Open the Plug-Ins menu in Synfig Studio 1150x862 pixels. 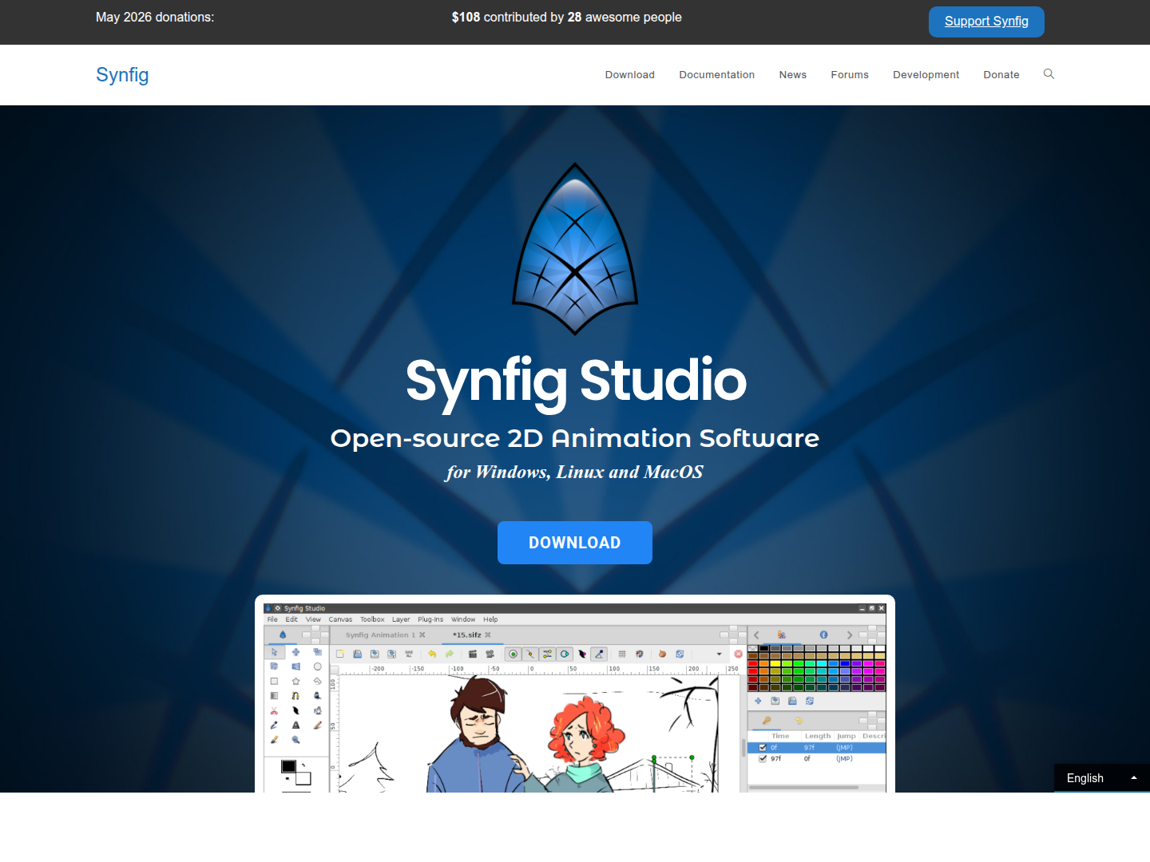[430, 619]
